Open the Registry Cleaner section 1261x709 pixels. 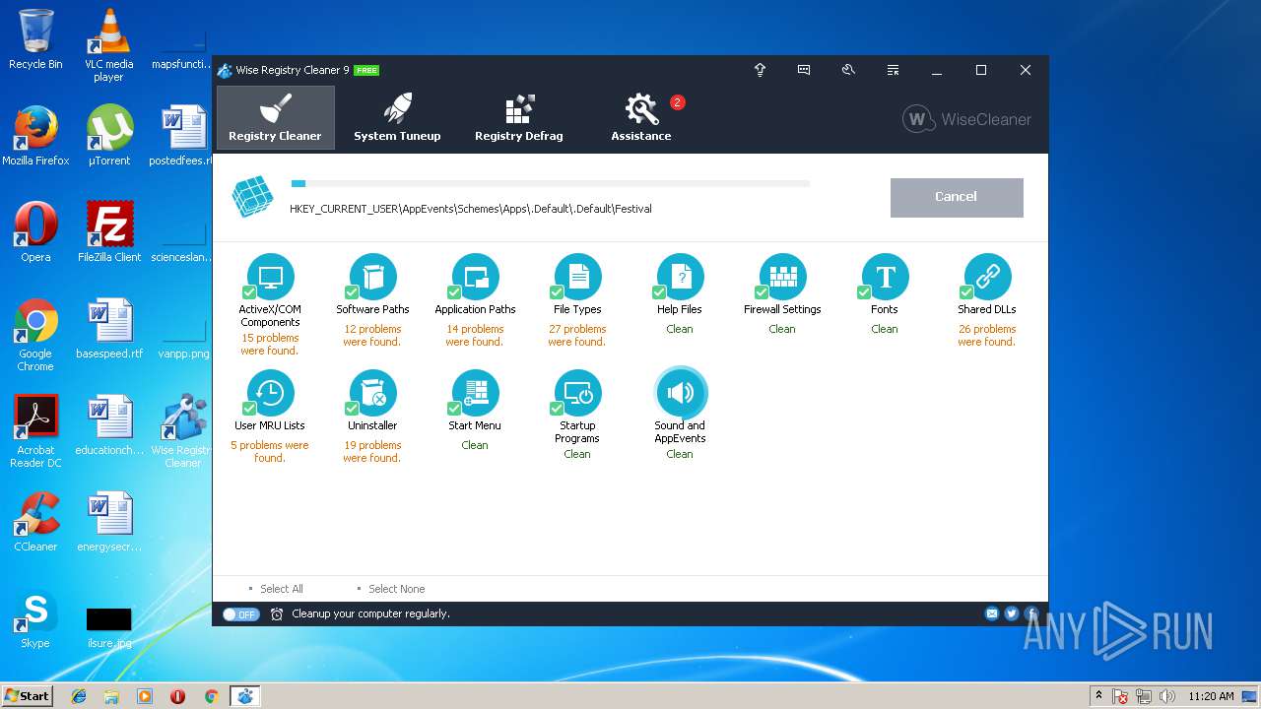[275, 117]
